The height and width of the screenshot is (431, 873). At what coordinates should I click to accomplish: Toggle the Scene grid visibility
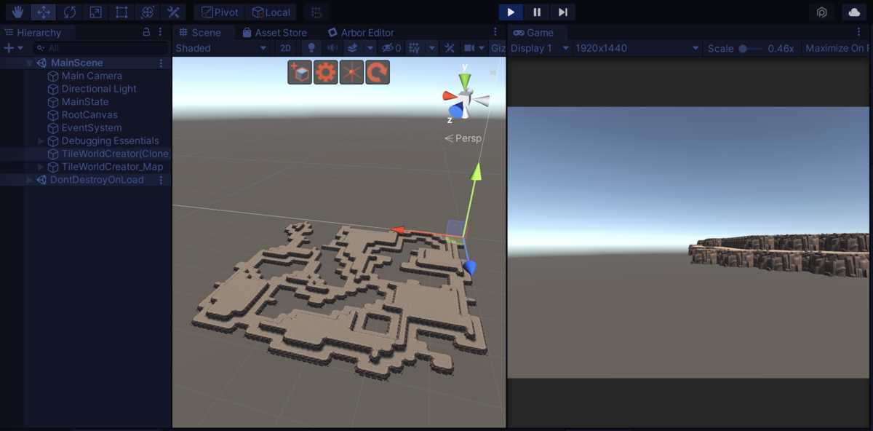415,48
